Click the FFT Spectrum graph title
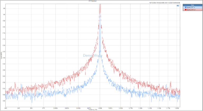The height and width of the screenshot is (111, 203). (x=93, y=1)
